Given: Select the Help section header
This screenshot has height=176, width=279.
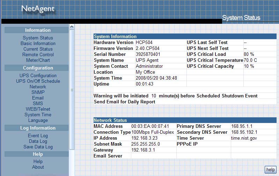Looking at the screenshot, I should click(37, 154).
